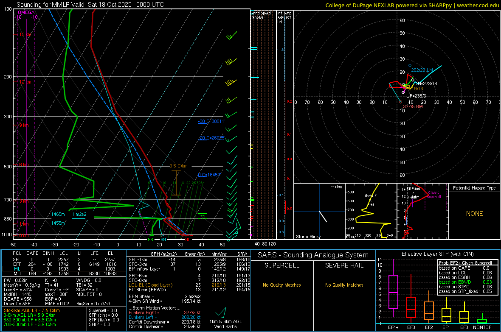Click the '327/5 RM' hodograph label
501x332 pixels.
click(413, 106)
